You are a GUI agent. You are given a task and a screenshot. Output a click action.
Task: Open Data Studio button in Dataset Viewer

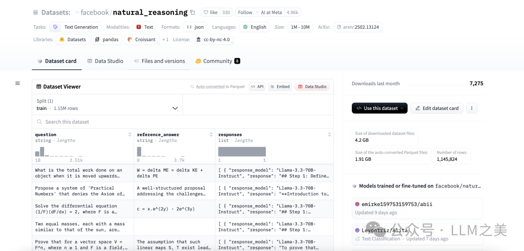(x=312, y=86)
